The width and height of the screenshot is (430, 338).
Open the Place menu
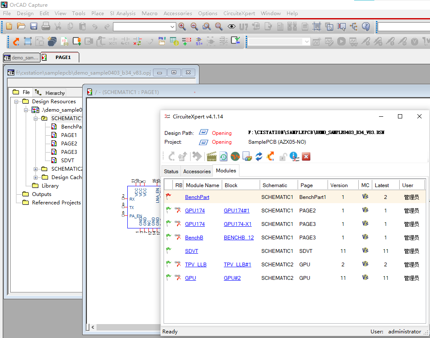click(98, 13)
